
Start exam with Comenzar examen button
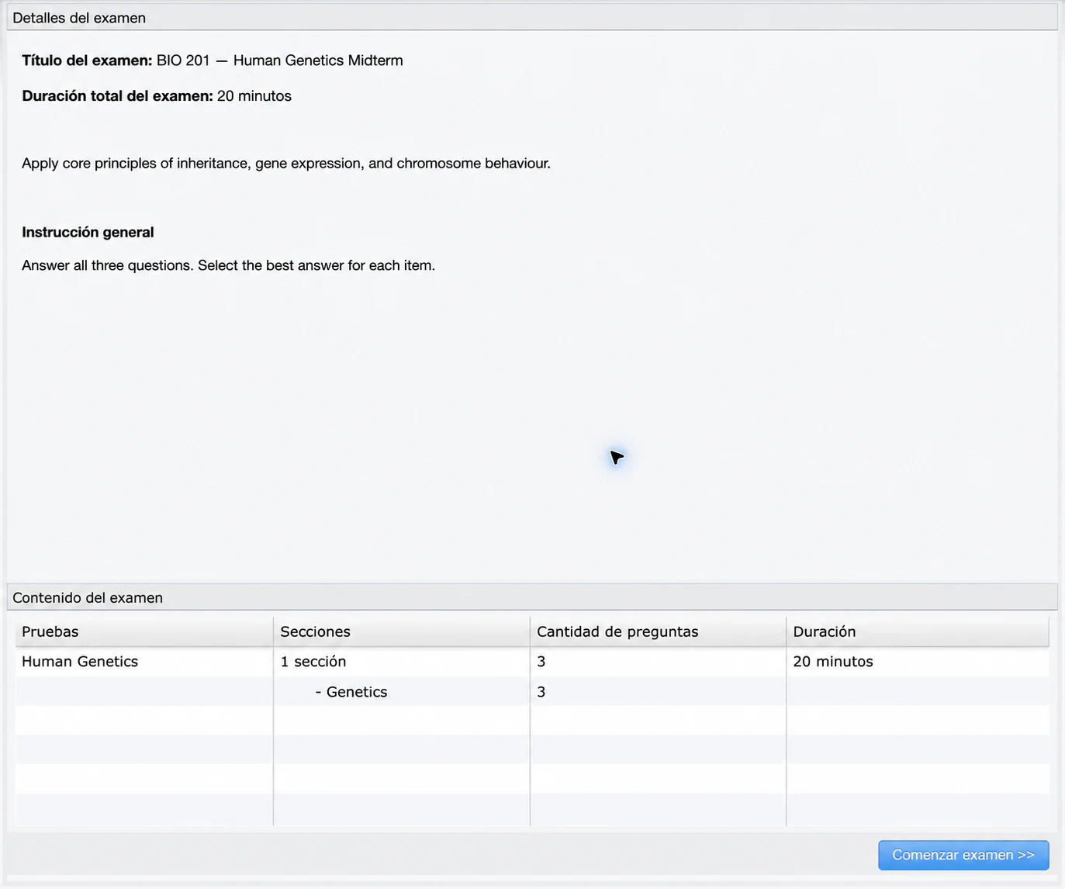click(963, 855)
